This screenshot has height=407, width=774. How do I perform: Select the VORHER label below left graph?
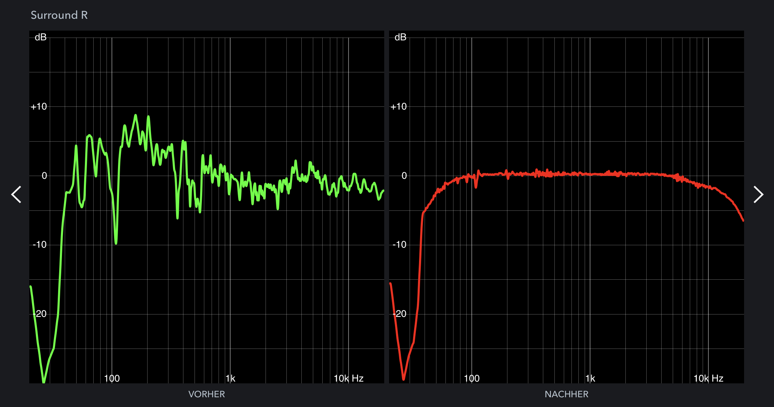(206, 394)
